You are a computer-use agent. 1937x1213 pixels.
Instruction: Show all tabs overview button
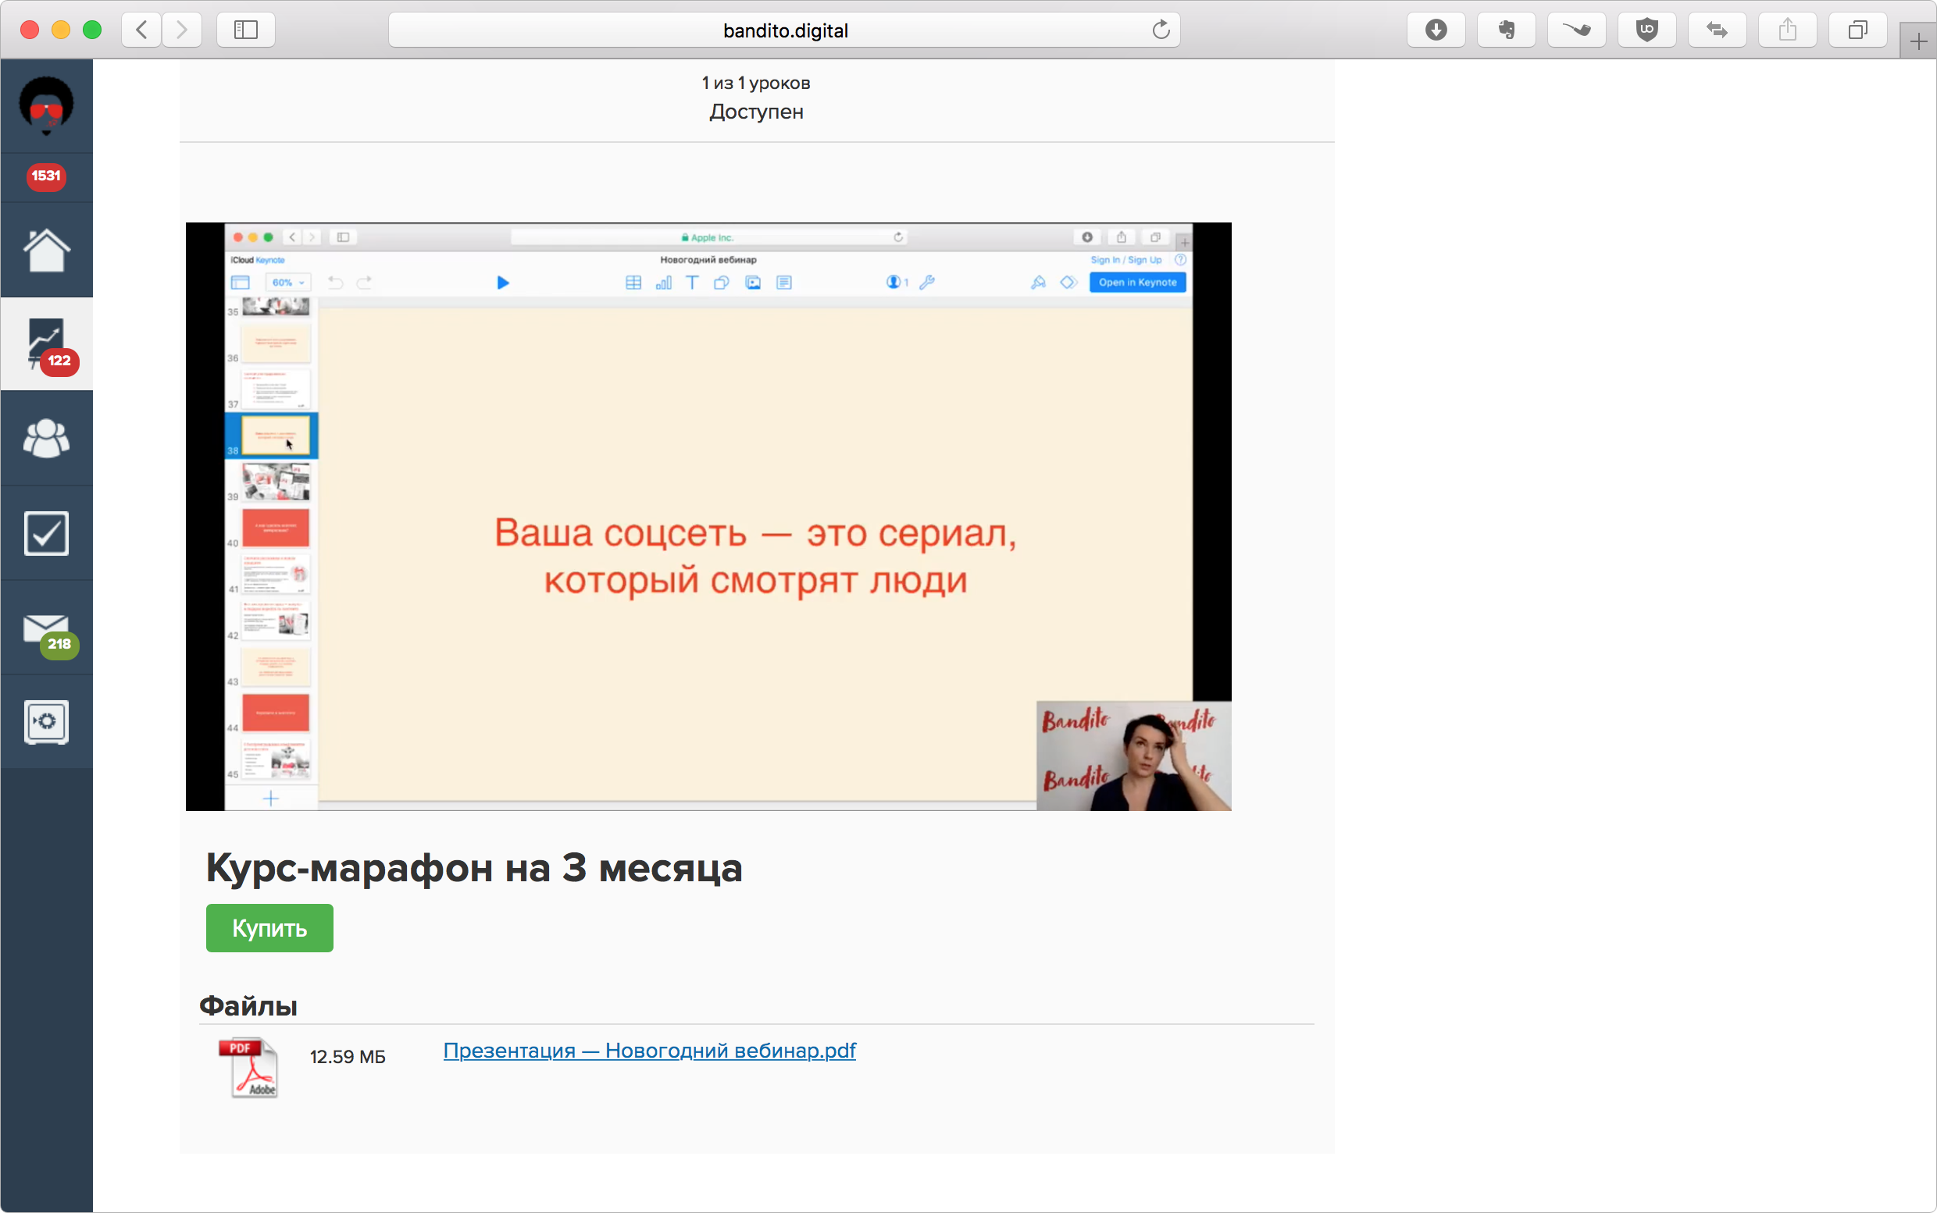(x=1857, y=30)
